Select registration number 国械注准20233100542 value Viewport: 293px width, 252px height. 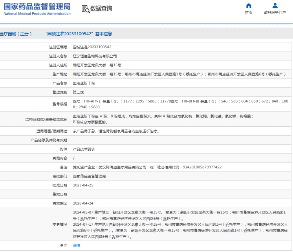point(92,47)
